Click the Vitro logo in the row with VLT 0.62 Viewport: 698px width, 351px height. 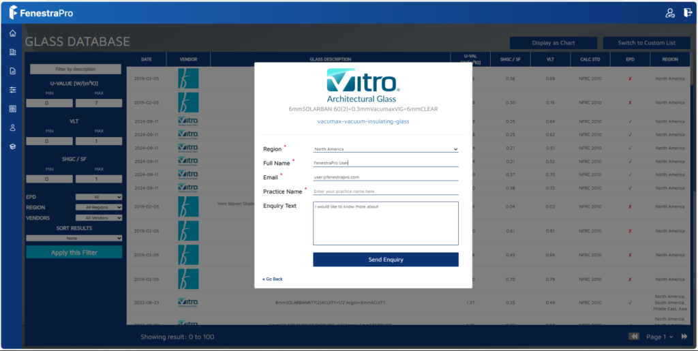coord(188,134)
